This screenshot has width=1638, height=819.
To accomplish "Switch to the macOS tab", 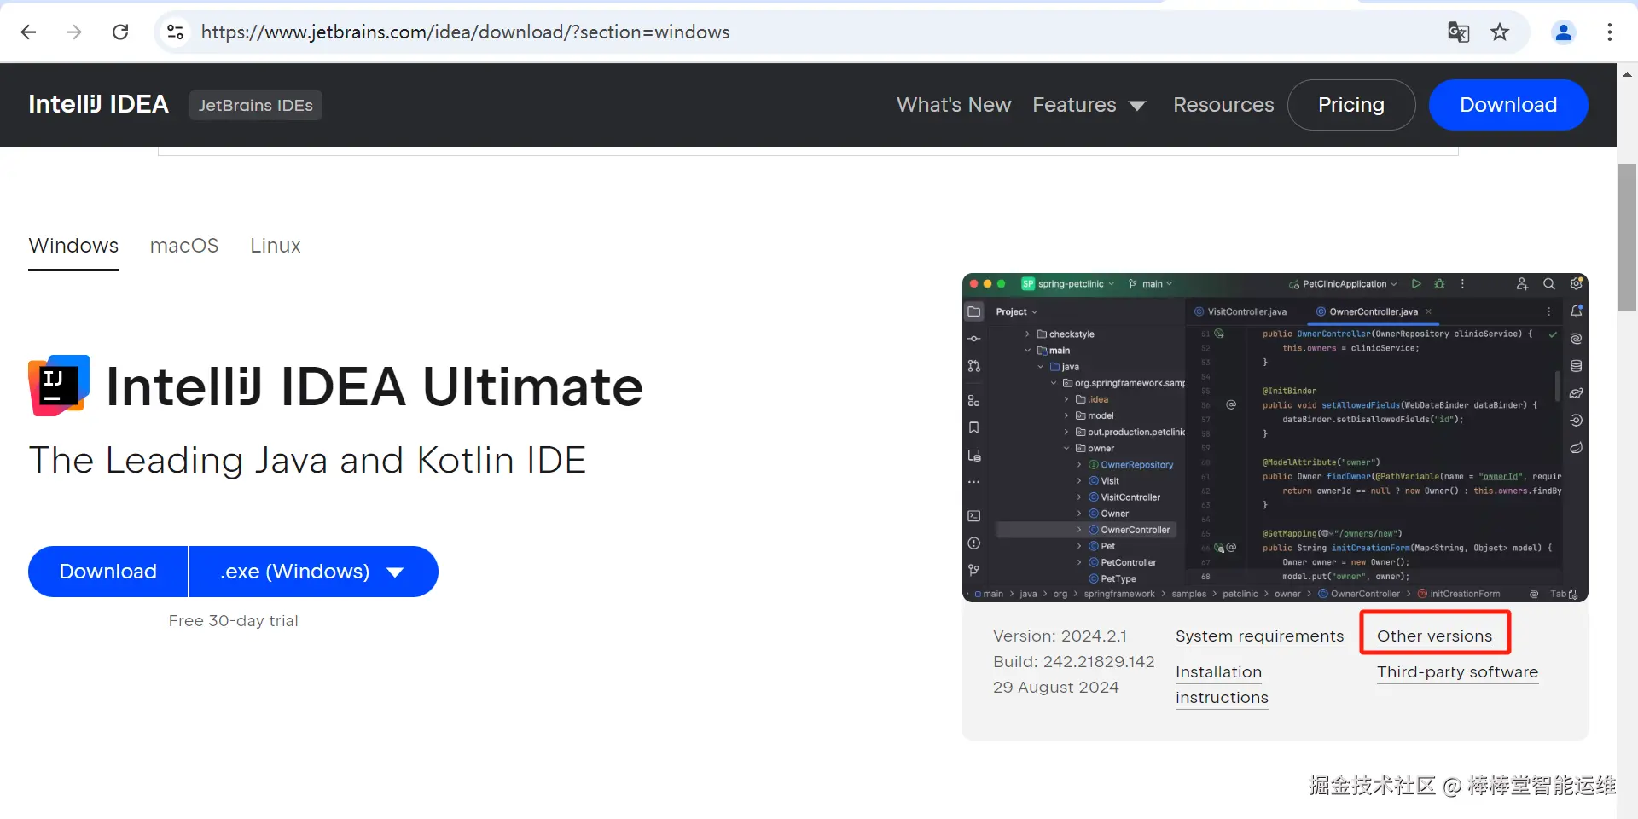I will click(184, 247).
